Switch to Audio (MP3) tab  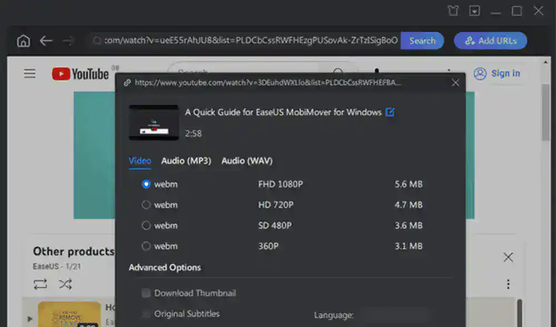point(186,161)
